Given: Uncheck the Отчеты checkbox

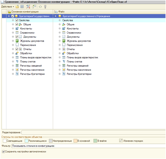Looking at the screenshot, I should pos(17,49).
